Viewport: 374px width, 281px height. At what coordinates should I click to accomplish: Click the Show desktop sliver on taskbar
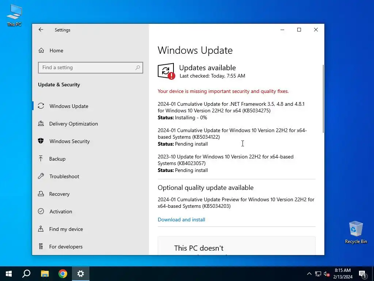[373, 274]
